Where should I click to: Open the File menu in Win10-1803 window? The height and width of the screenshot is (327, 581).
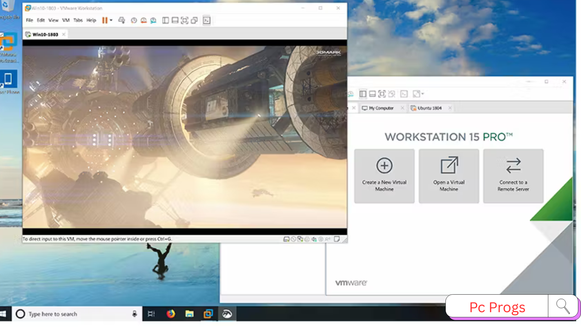(x=29, y=20)
